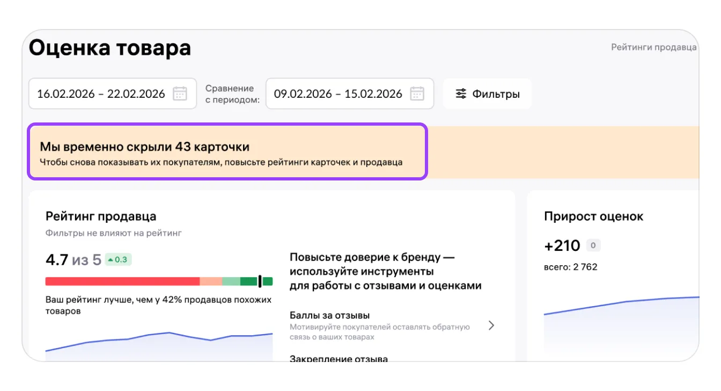Click the calendar icon in the comparison period field
The image size is (721, 391).
pyautogui.click(x=417, y=94)
